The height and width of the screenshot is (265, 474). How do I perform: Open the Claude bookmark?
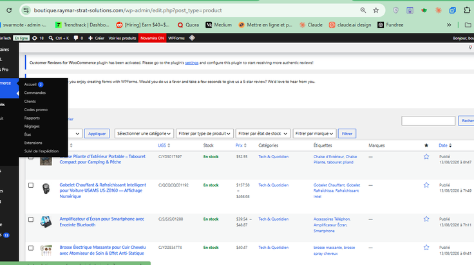311,24
